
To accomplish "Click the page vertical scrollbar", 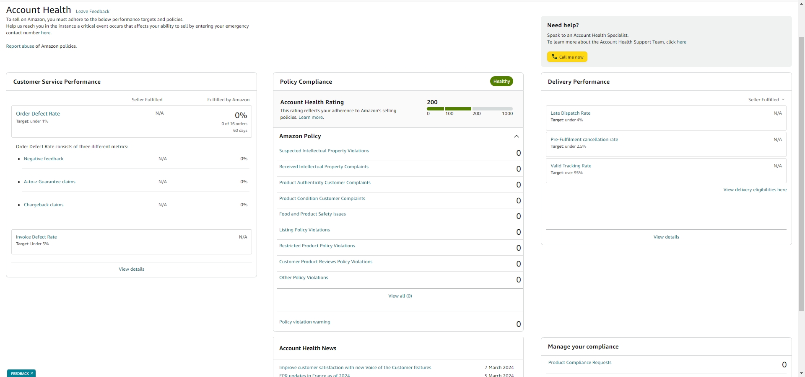I will pyautogui.click(x=801, y=174).
